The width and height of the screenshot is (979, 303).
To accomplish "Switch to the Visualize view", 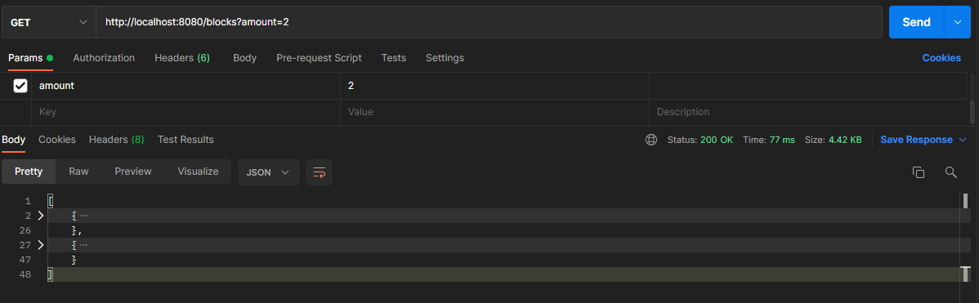I will [x=198, y=172].
